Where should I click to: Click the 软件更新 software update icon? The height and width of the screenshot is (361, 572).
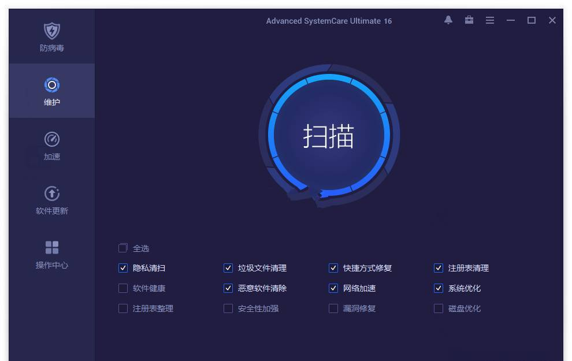[52, 193]
